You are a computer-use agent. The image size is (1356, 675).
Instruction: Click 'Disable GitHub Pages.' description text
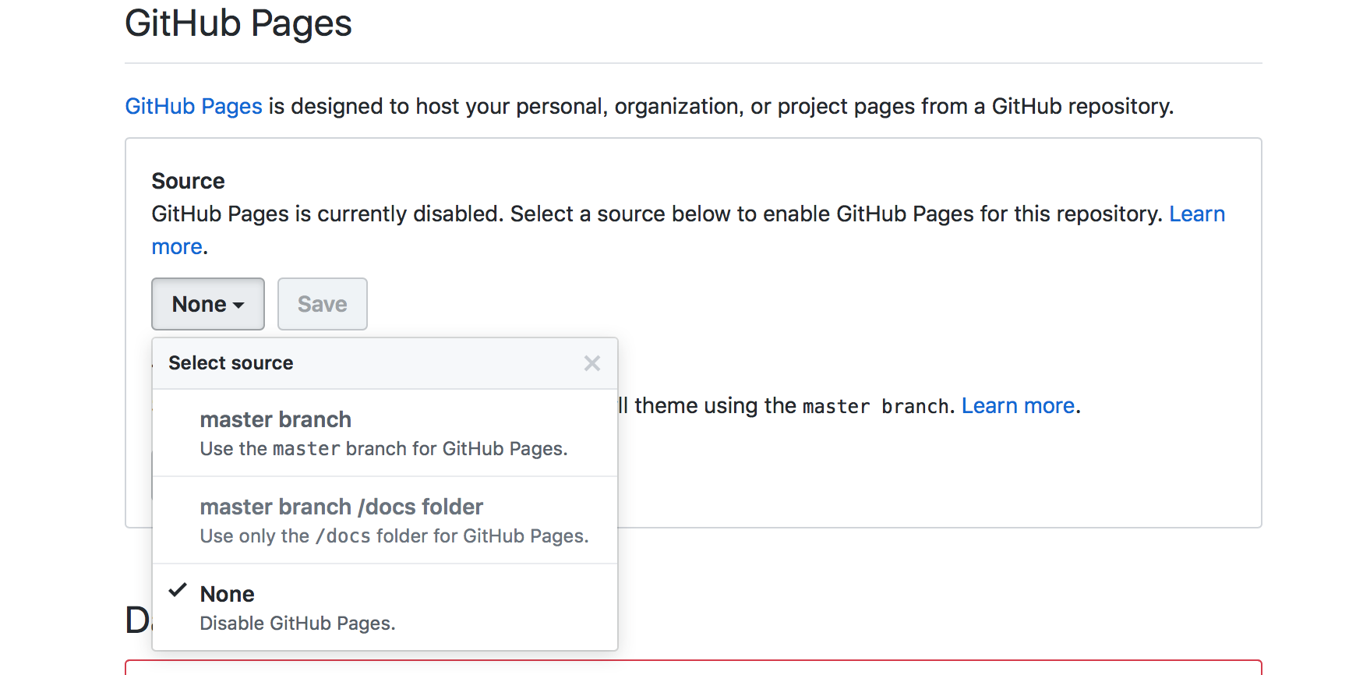click(298, 624)
